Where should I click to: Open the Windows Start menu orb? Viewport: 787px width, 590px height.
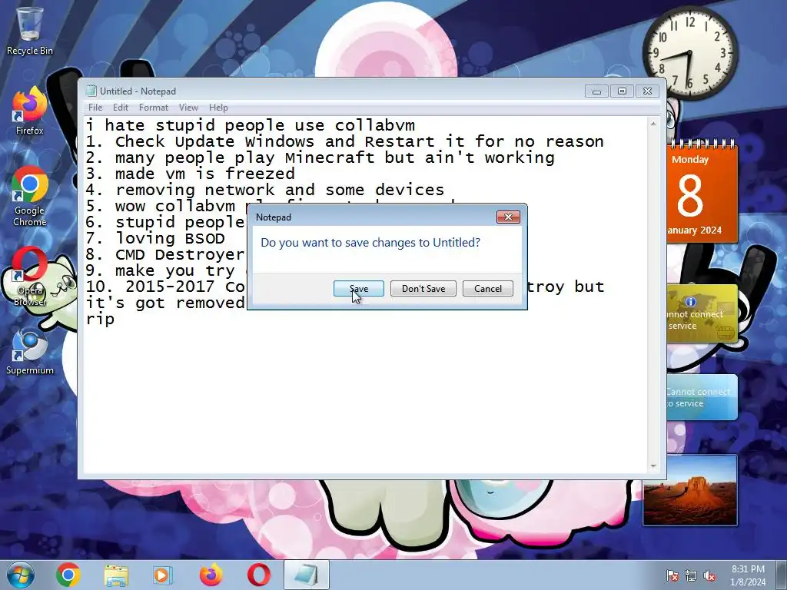(x=21, y=575)
